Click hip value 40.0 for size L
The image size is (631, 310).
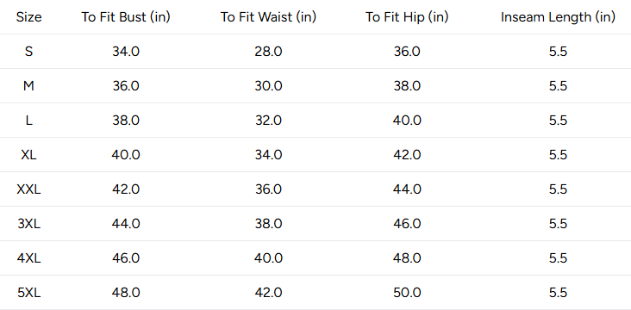(407, 121)
